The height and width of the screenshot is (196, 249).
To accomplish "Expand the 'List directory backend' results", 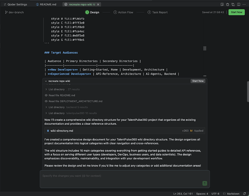I will [x=46, y=107].
